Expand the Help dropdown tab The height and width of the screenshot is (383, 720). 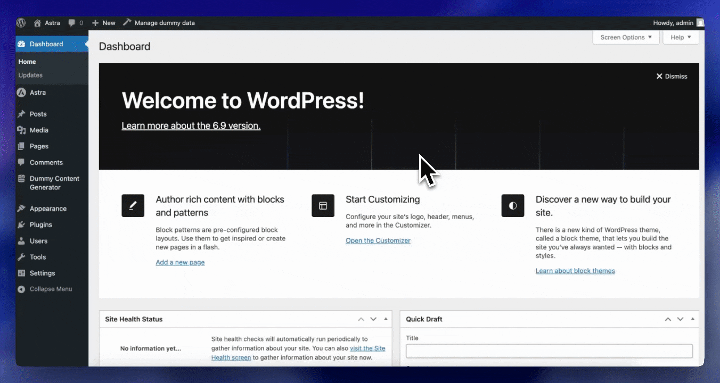681,37
